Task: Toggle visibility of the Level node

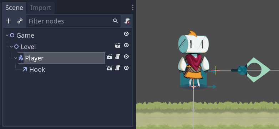Action: tap(126, 45)
